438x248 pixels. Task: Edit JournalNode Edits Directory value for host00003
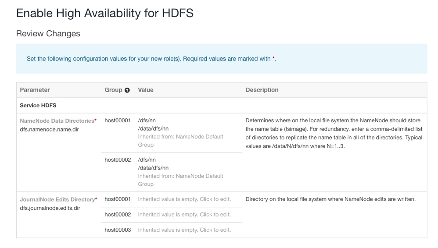click(184, 230)
